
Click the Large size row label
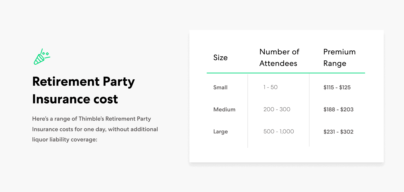(220, 132)
